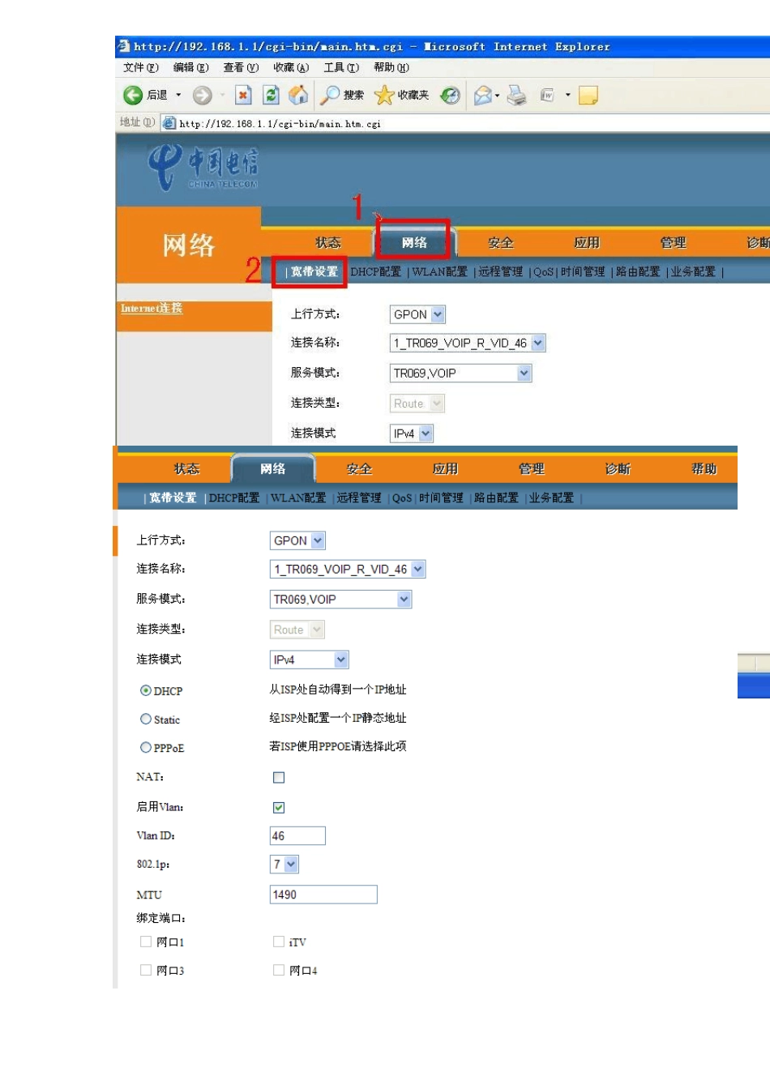Click the IE Back arrow button
This screenshot has height=1089, width=770.
pos(133,96)
